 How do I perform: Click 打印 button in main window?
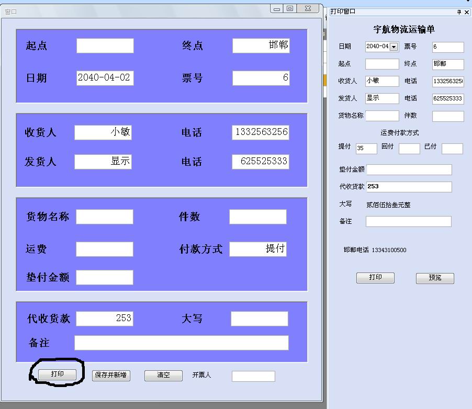57,374
